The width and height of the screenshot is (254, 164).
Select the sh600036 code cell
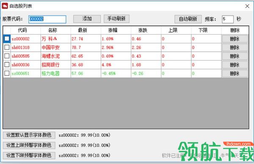click(x=25, y=64)
